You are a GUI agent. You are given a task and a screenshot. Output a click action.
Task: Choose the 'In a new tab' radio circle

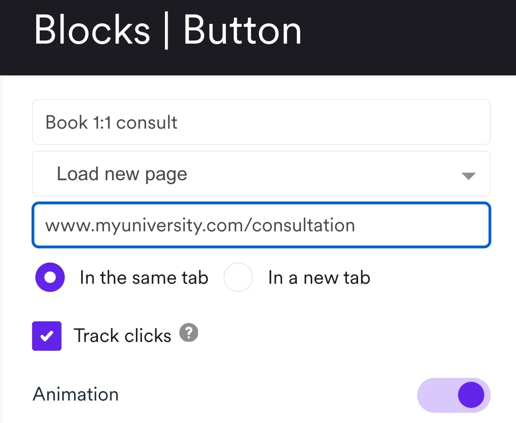coord(238,277)
